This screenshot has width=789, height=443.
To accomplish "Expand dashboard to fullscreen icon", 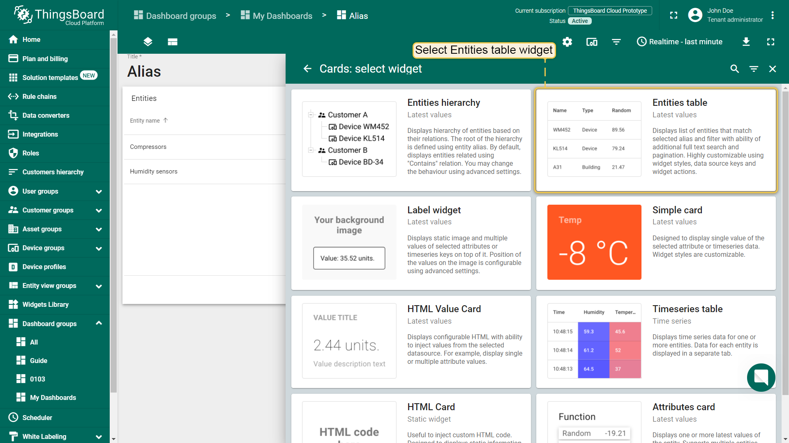I will [771, 42].
